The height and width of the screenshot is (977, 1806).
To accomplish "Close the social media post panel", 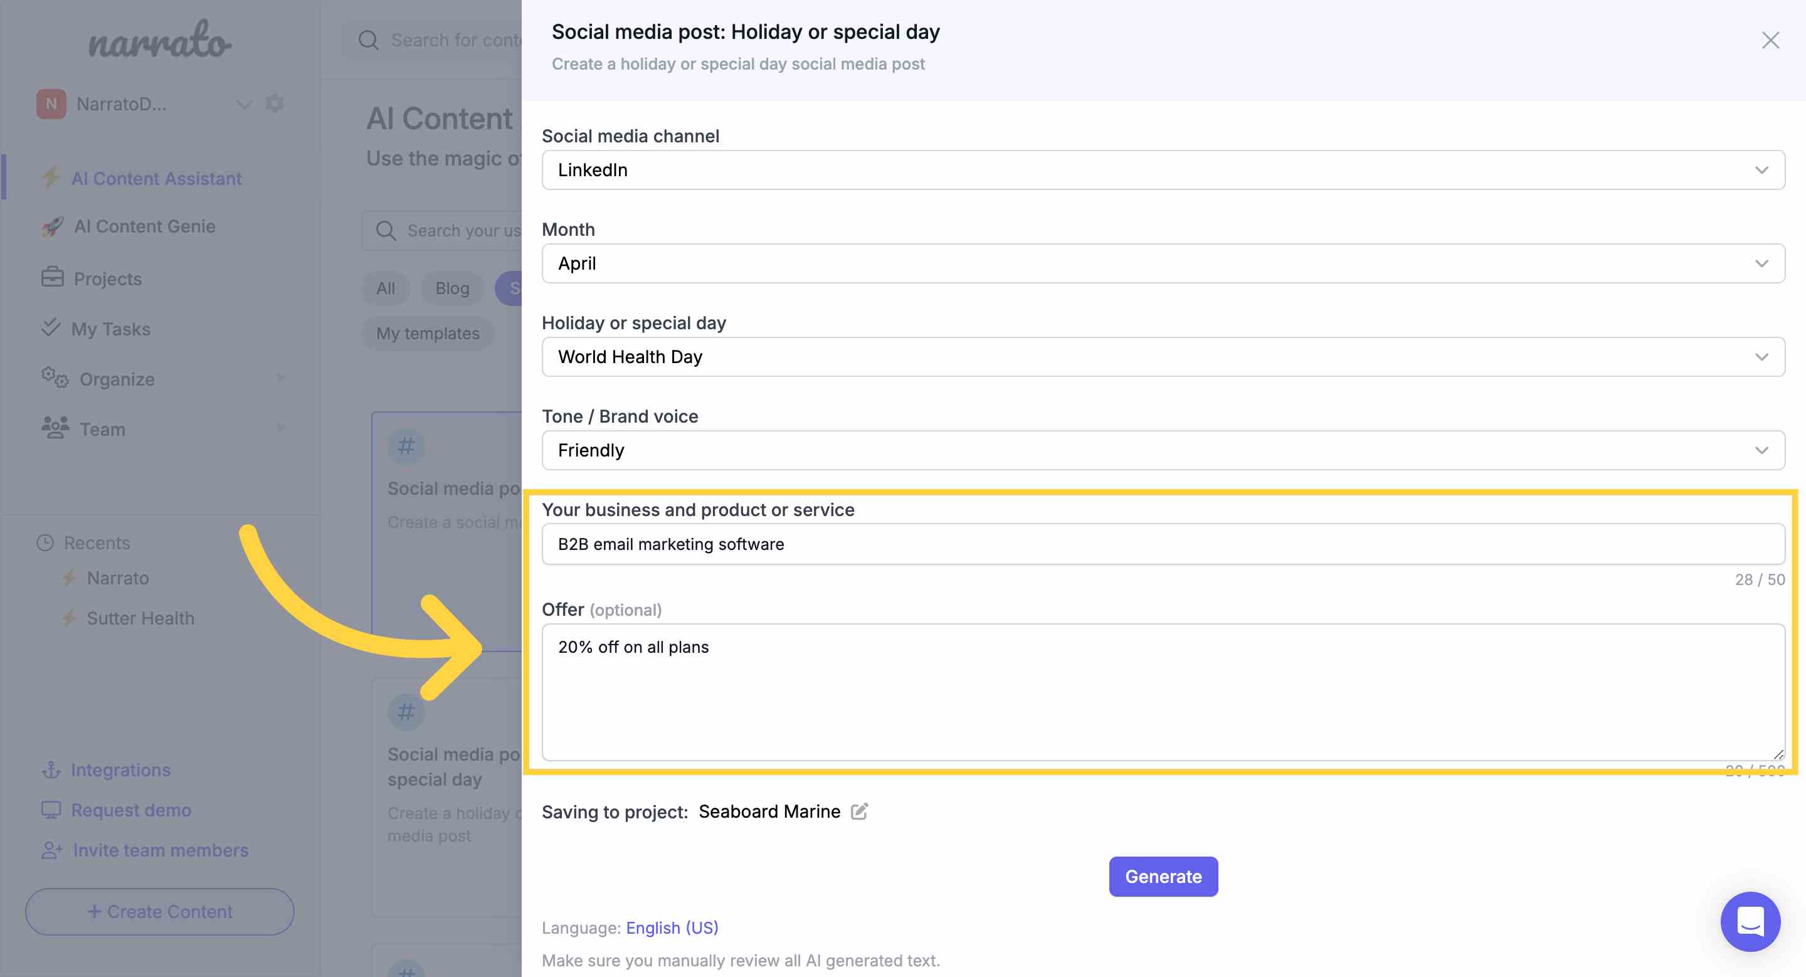I will [1770, 41].
